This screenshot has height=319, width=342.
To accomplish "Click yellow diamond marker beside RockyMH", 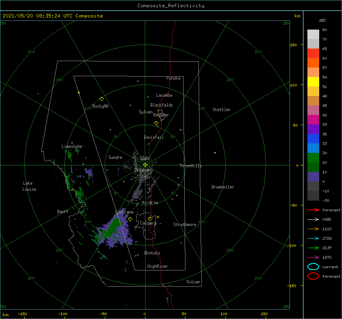I will [101, 99].
